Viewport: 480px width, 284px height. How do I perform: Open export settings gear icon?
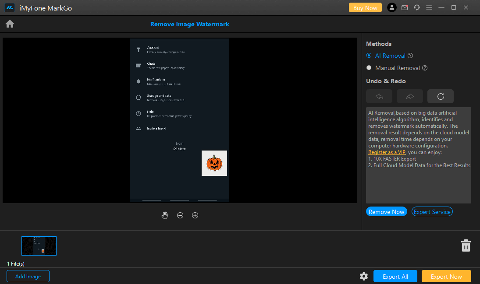(364, 277)
